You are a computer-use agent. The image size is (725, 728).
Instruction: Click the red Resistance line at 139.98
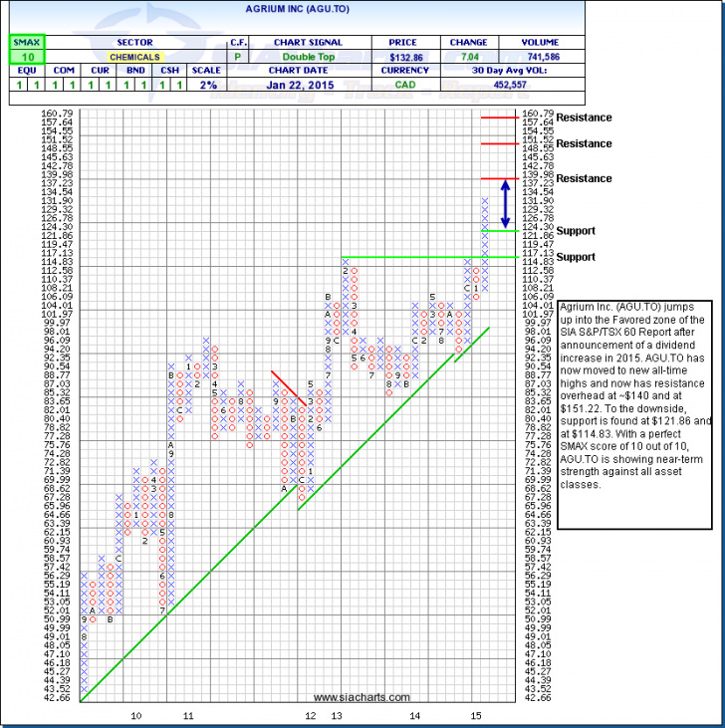click(505, 178)
